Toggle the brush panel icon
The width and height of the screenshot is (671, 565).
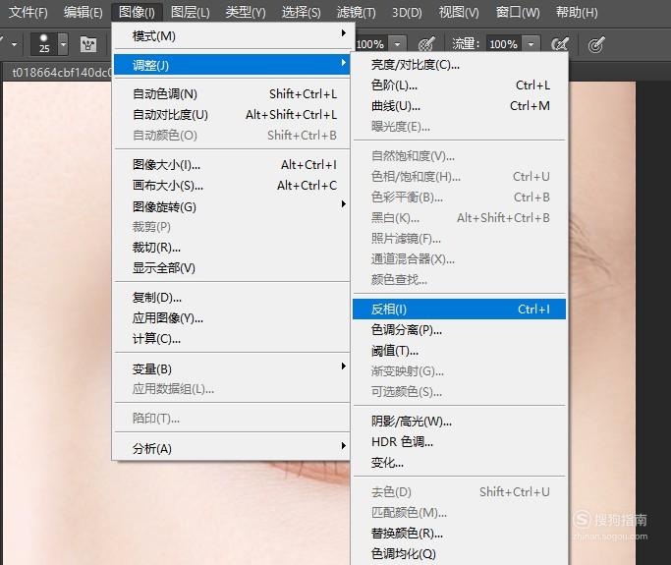pos(88,44)
